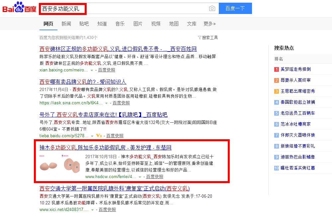Image resolution: width=332 pixels, height=217 pixels.
Task: Open 百度快照 for xian.baixing.com result
Action: click(107, 70)
